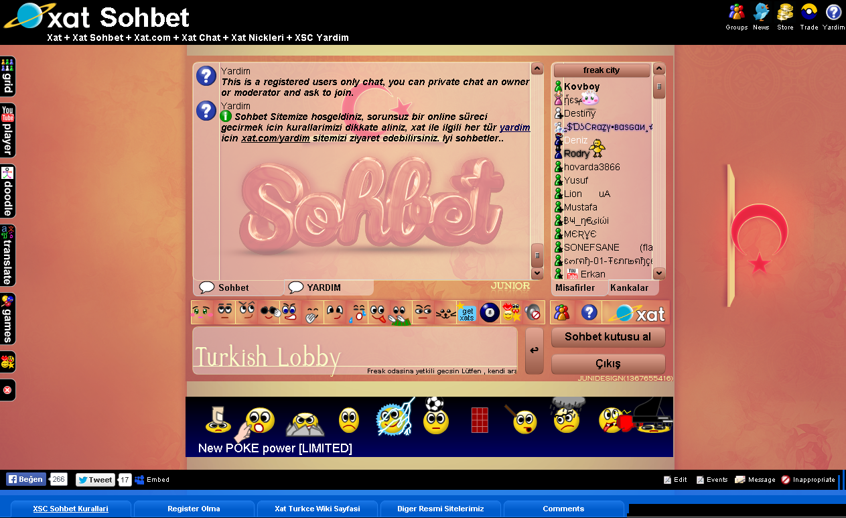Open the grid sidebar tab
The width and height of the screenshot is (846, 518).
tap(7, 76)
